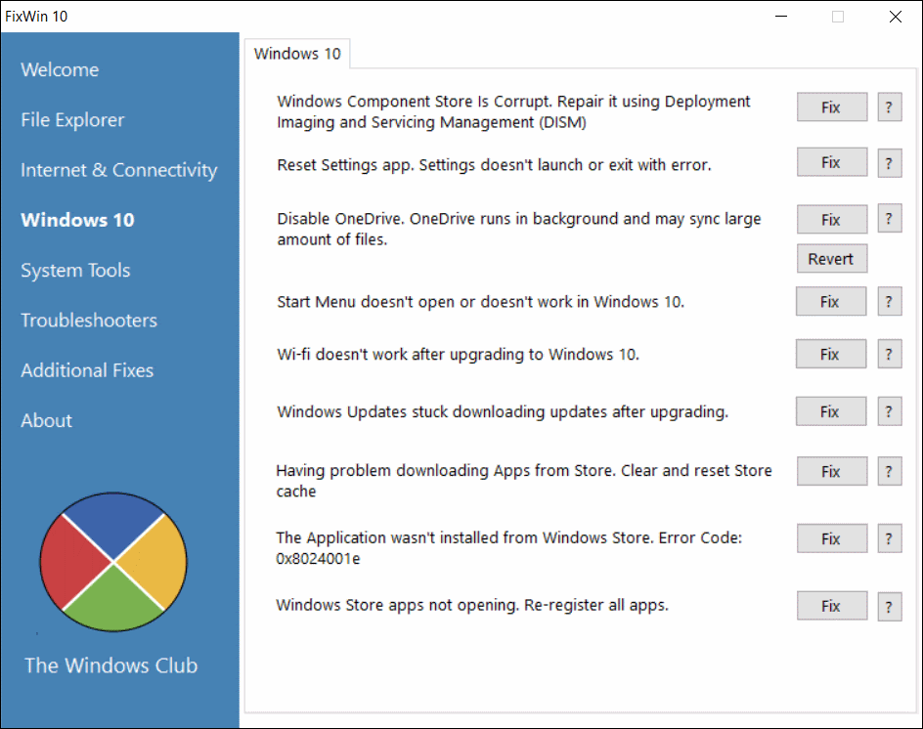Fix Application wasn't installed error 0x8024001e
The image size is (923, 729).
click(x=832, y=538)
